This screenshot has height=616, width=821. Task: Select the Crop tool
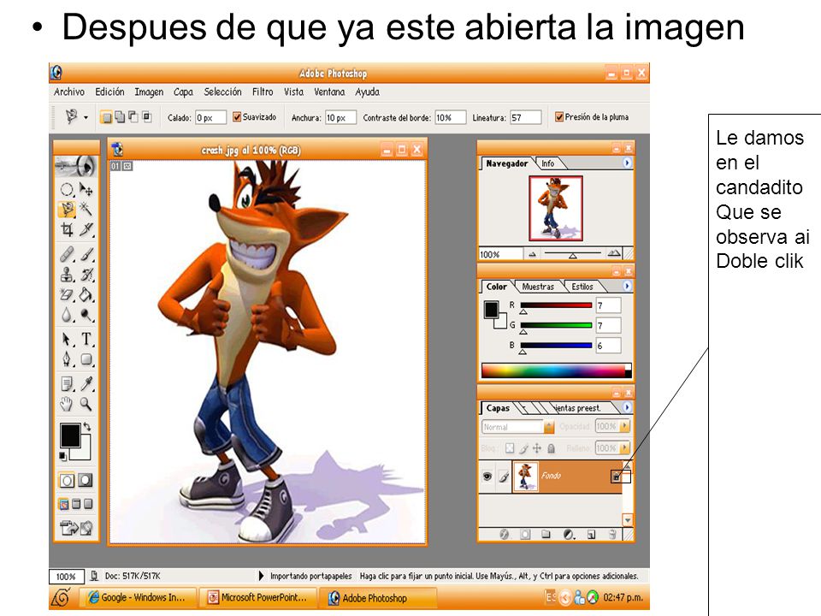coord(67,229)
